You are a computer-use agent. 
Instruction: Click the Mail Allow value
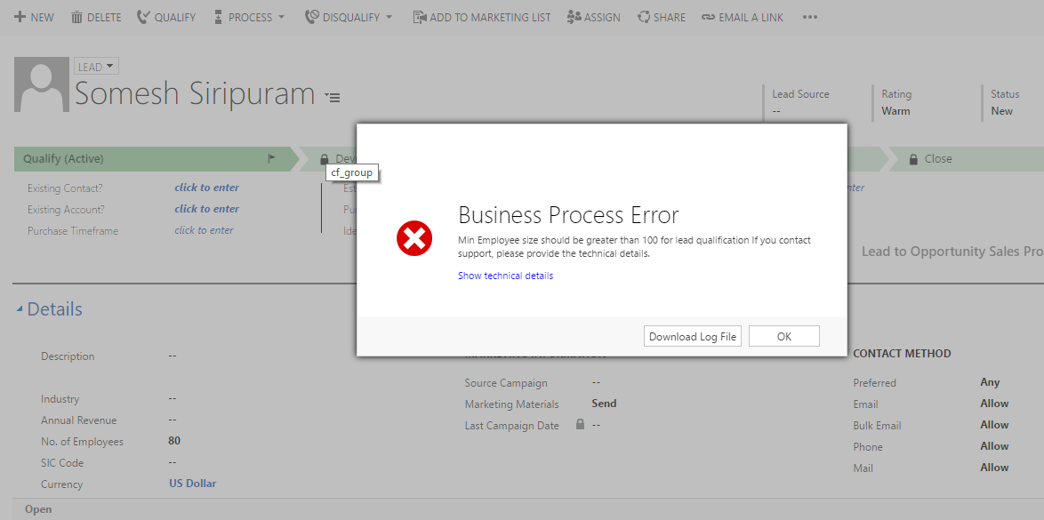pos(994,468)
